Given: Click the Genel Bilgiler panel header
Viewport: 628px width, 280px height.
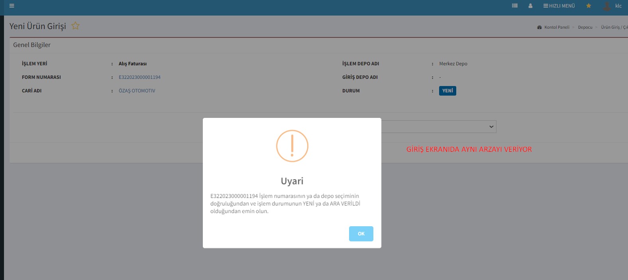Looking at the screenshot, I should [32, 45].
